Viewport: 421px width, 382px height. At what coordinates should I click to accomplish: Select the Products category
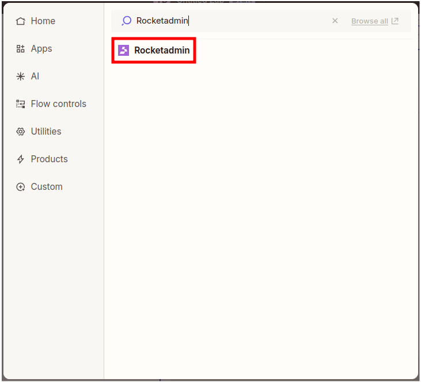pyautogui.click(x=42, y=159)
